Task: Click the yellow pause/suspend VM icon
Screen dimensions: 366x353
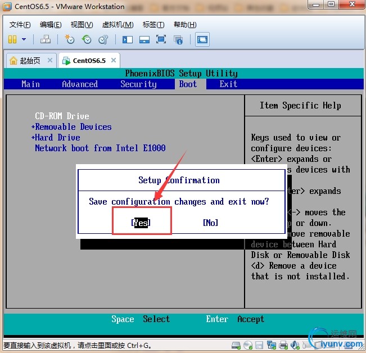Action: point(12,39)
